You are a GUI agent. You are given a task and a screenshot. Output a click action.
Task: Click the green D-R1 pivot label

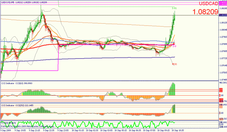click(174, 8)
